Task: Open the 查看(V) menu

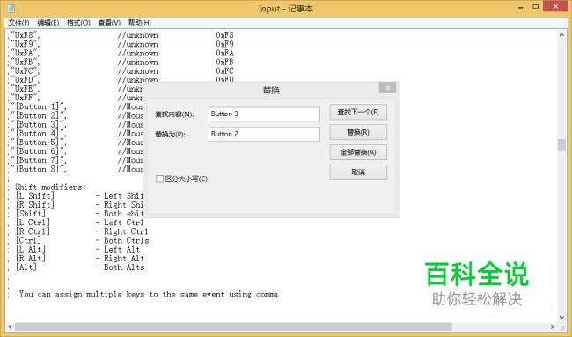Action: [109, 23]
